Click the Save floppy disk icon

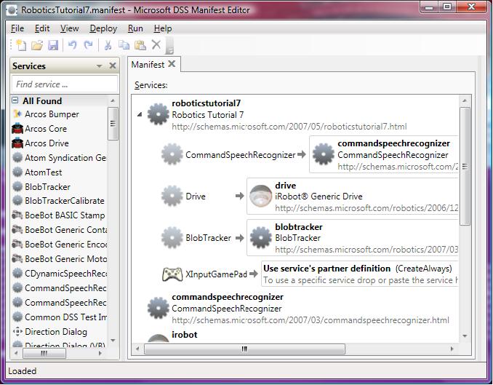coord(53,46)
